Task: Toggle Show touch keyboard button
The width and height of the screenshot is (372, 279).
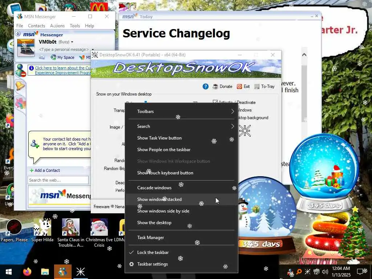Action: tap(182, 173)
